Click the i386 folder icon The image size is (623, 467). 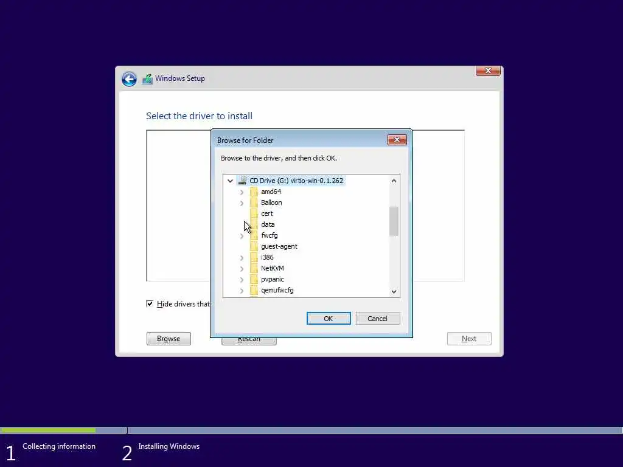tap(254, 258)
